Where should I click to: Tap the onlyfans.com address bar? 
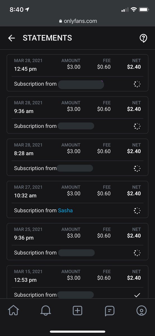coord(77,21)
